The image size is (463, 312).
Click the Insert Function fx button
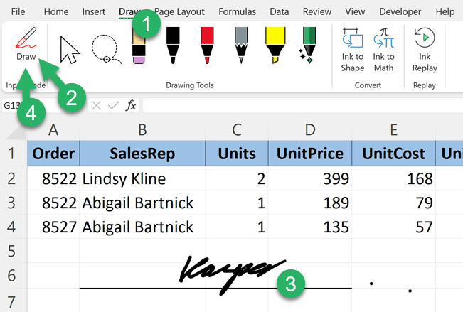131,105
